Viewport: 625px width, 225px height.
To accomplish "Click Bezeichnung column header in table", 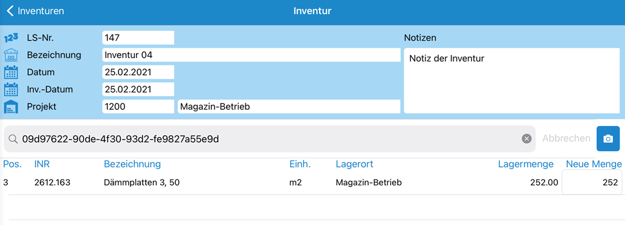I will coord(132,164).
